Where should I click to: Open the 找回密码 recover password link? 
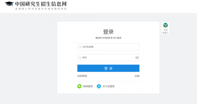pyautogui.click(x=82, y=76)
